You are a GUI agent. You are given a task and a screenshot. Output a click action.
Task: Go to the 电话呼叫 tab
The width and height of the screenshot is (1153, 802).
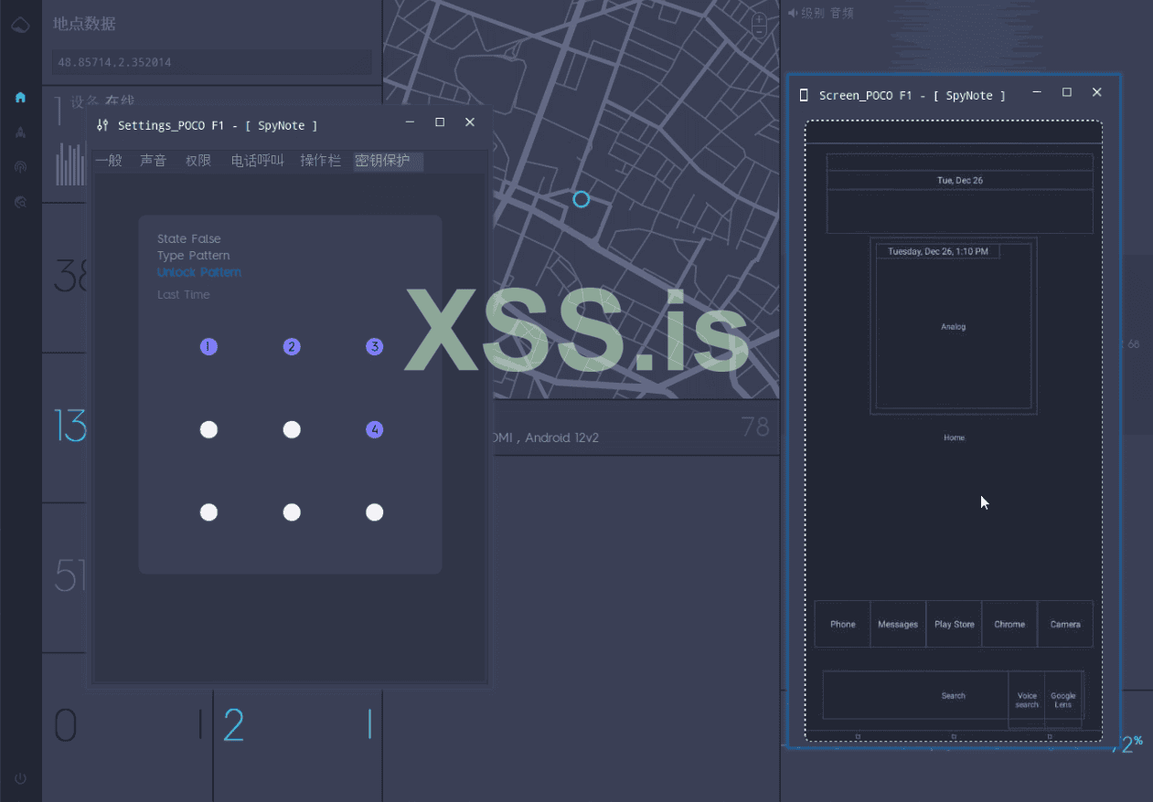(257, 161)
